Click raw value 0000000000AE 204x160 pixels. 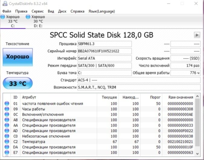click(180, 114)
